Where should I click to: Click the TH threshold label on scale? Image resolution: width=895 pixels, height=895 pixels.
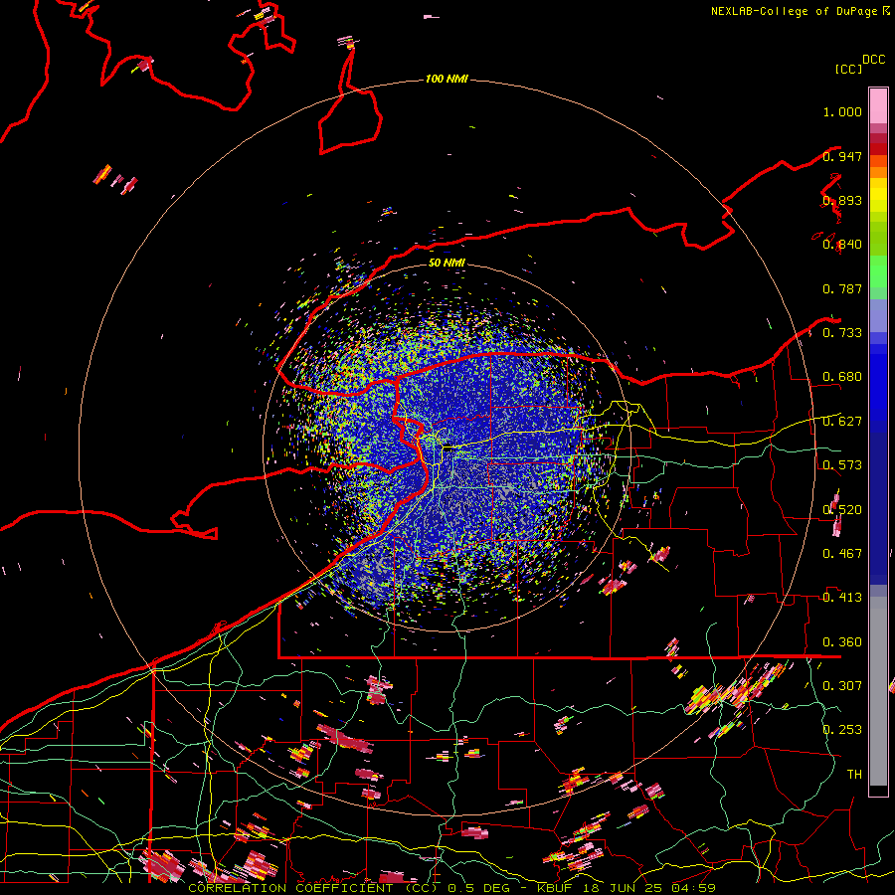854,774
